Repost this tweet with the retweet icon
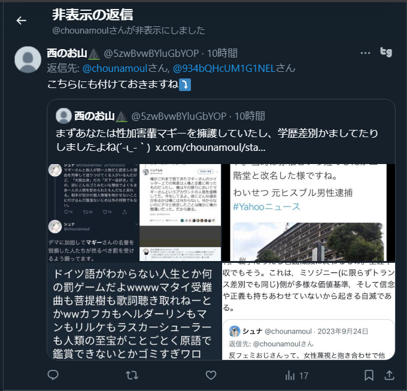 132,375
